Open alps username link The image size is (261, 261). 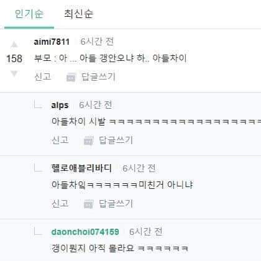pos(60,105)
